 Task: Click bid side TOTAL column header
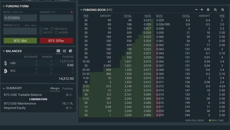pos(127,16)
